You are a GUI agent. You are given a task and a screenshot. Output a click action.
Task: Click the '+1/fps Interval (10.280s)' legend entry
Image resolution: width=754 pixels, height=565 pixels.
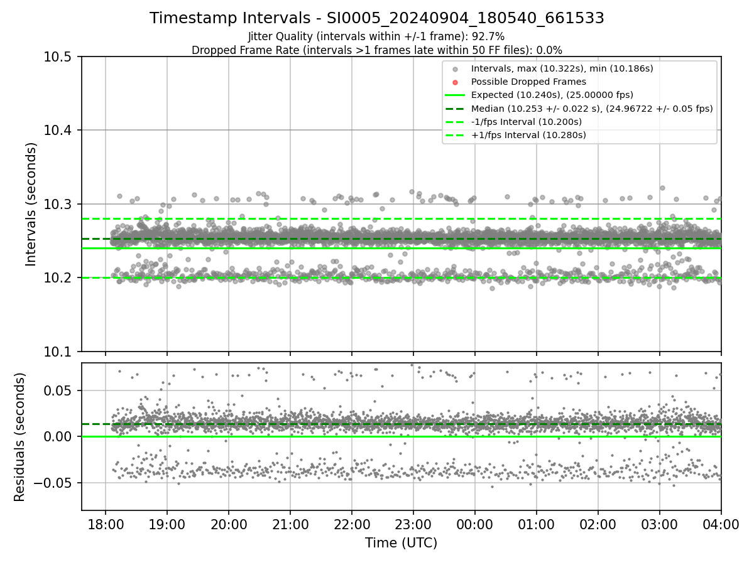click(x=528, y=135)
